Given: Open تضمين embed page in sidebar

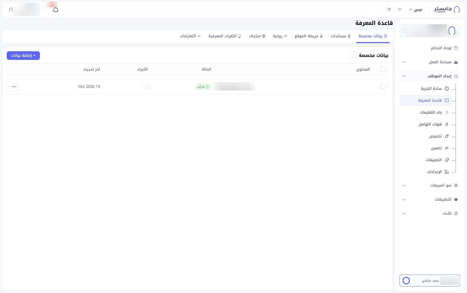Looking at the screenshot, I should coord(439,148).
